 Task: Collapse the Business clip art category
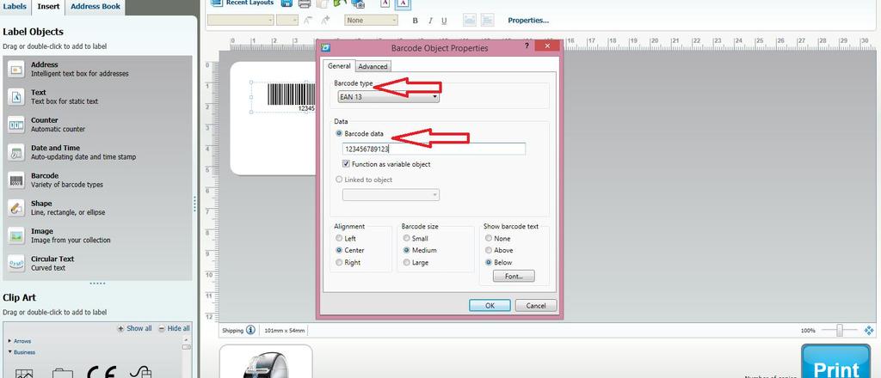point(9,352)
